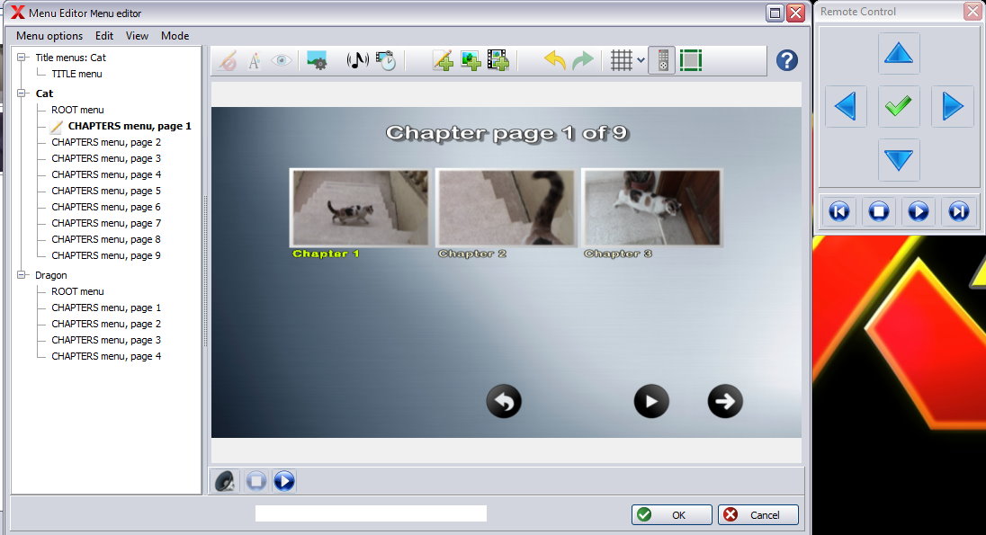This screenshot has height=535, width=986.
Task: Select Cat CHAPTERS menu, page 1
Action: tap(130, 126)
